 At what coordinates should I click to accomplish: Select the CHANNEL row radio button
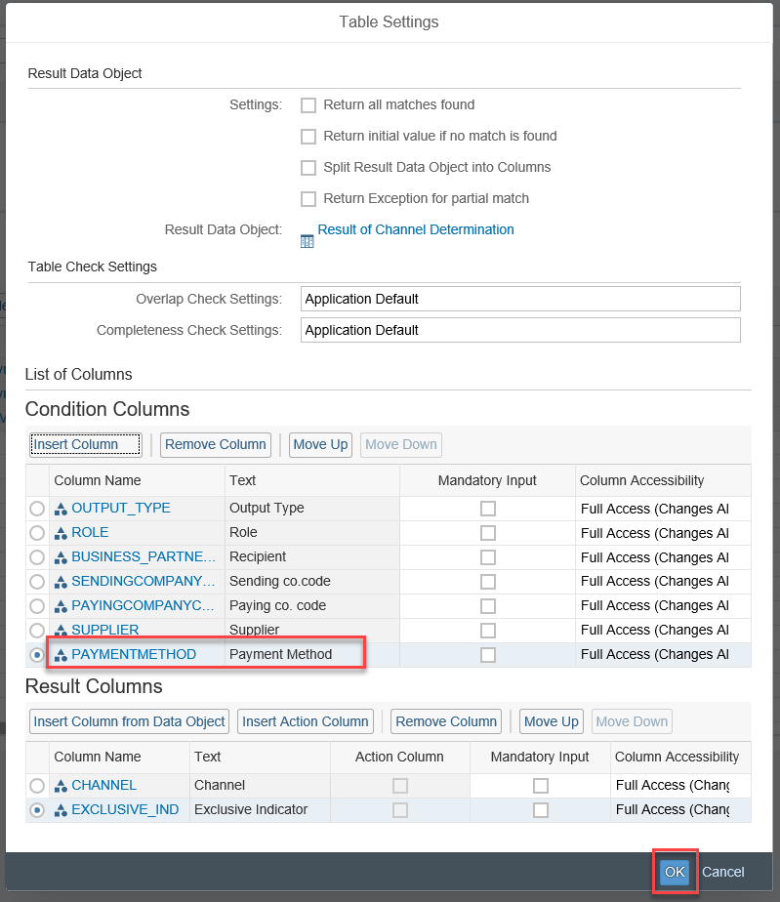click(x=37, y=786)
